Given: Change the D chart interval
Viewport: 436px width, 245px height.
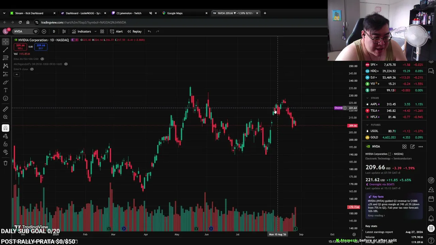Looking at the screenshot, I should 54,31.
